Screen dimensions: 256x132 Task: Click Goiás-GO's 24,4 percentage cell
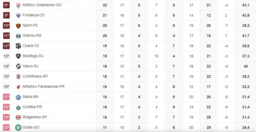coord(246,127)
